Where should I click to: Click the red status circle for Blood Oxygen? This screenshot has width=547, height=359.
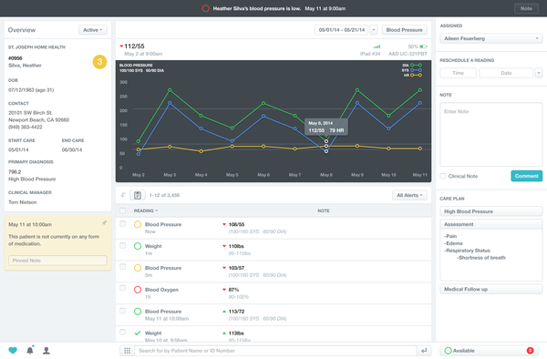click(x=138, y=290)
